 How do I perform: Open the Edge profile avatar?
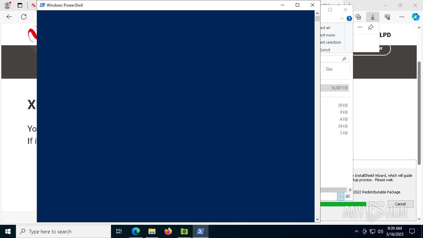[x=7, y=5]
